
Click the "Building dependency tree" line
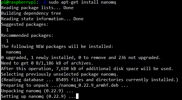pos(31,13)
